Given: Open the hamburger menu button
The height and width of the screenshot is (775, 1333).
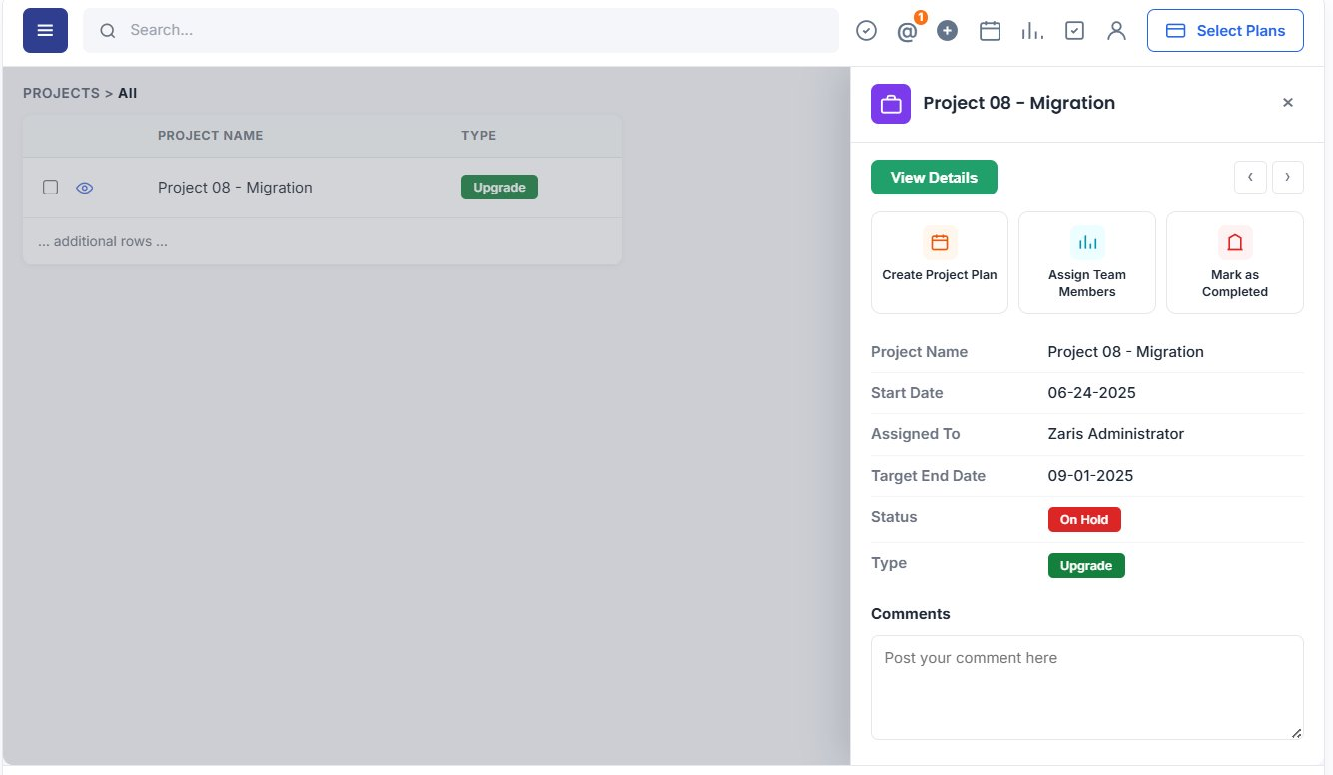Looking at the screenshot, I should click(45, 30).
